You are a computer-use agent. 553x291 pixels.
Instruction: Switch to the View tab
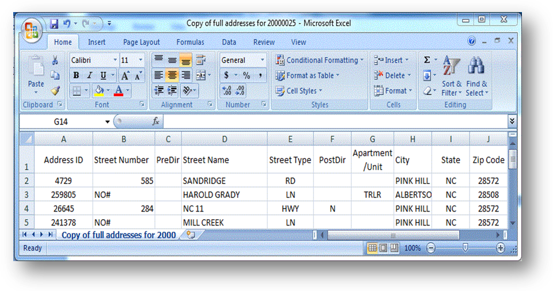[x=298, y=42]
